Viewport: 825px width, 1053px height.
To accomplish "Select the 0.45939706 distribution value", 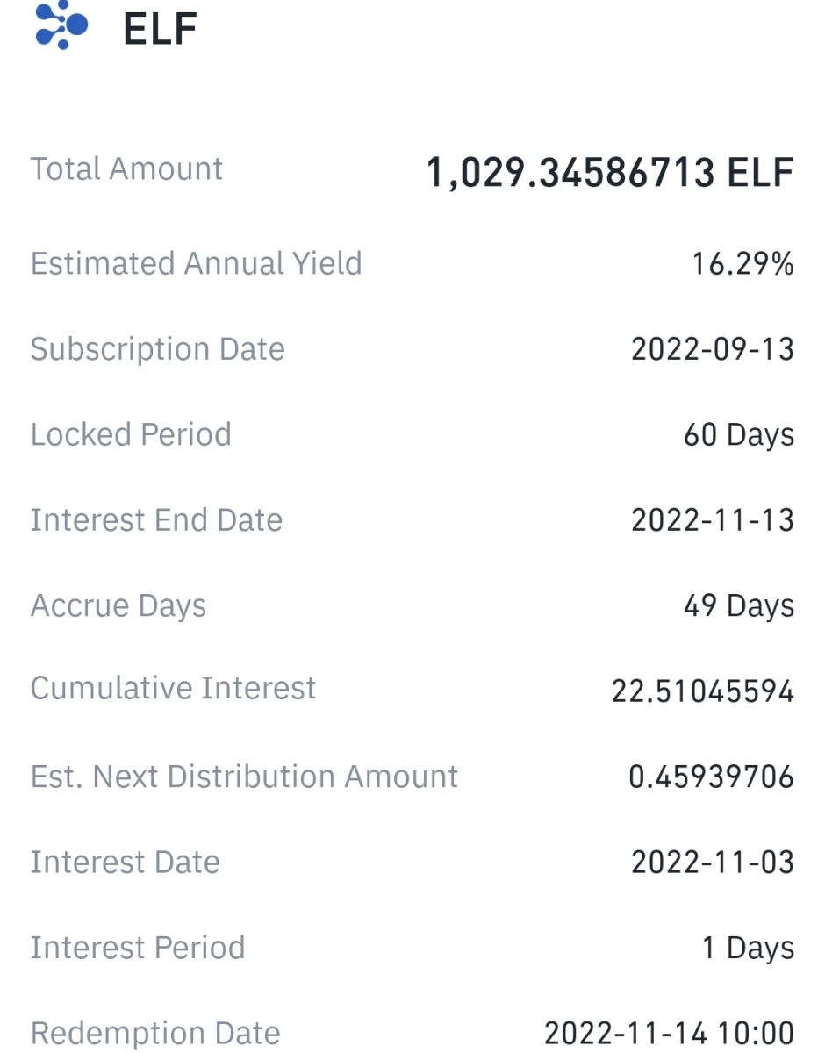I will [x=712, y=777].
